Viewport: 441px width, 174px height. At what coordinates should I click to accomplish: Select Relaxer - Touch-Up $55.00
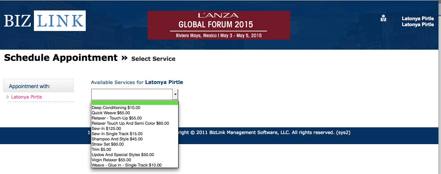[135, 118]
